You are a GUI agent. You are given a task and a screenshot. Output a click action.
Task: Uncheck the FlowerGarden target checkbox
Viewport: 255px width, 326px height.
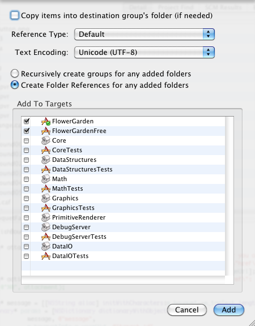[x=27, y=121]
